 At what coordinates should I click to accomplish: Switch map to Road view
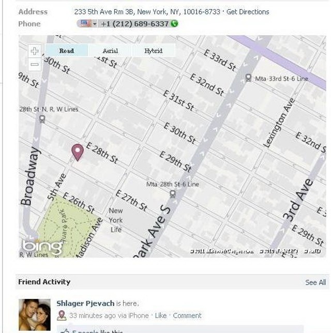point(67,51)
